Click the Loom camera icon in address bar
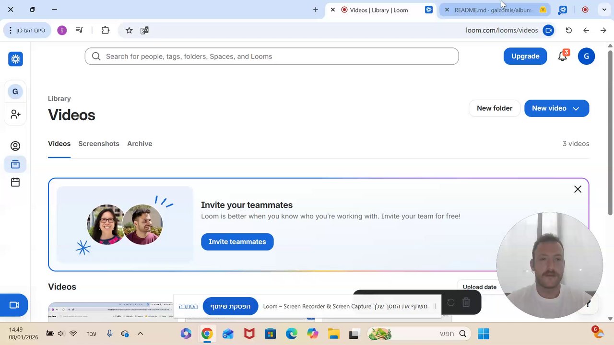This screenshot has height=345, width=614. (548, 30)
